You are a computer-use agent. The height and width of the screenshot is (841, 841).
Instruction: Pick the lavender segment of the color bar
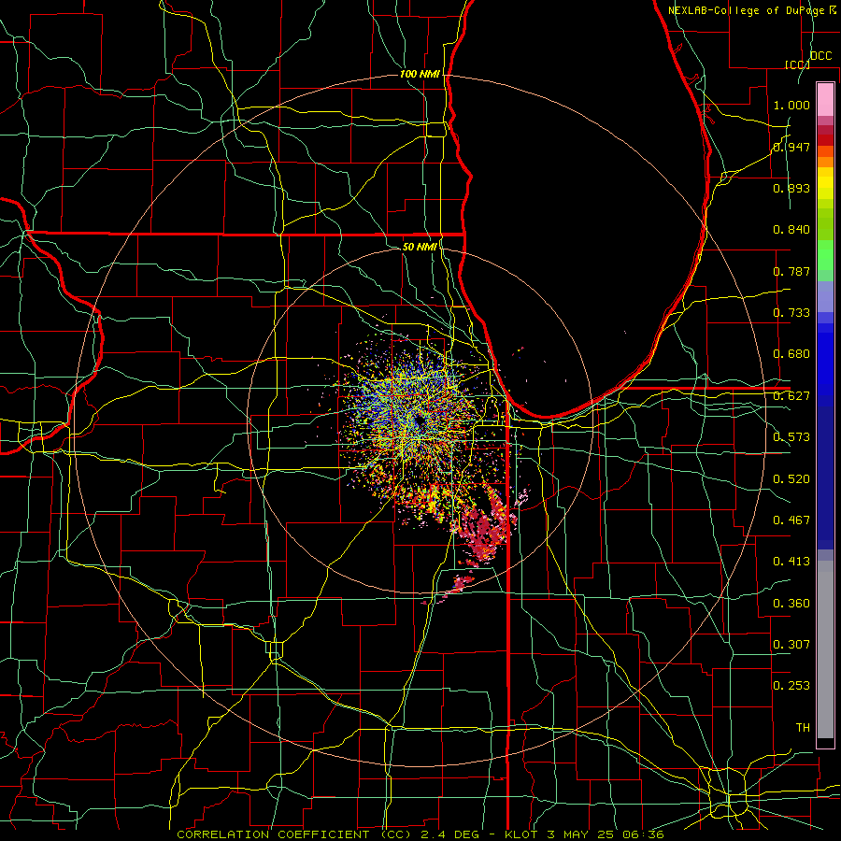tap(825, 296)
